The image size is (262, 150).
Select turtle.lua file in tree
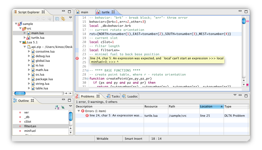click(x=38, y=38)
